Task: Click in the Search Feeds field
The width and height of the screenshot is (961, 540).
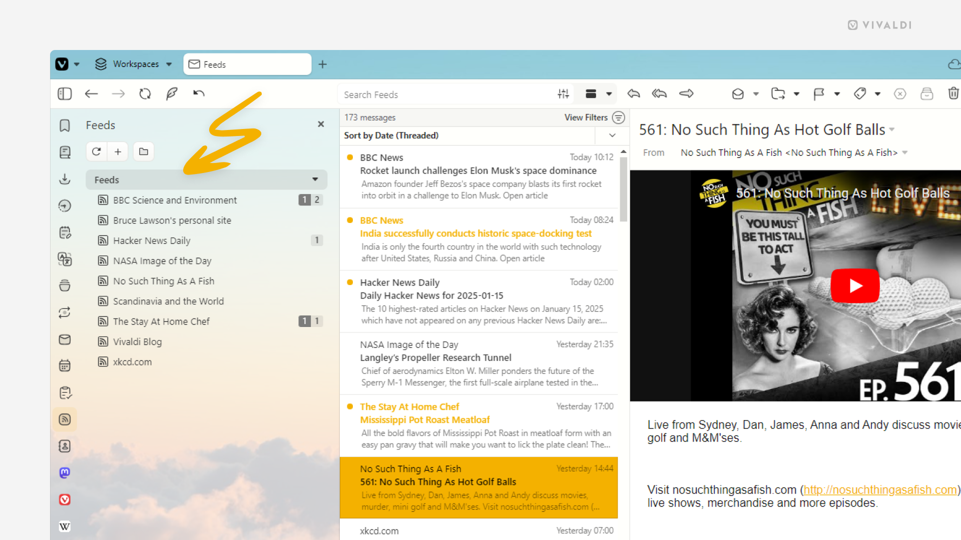Action: click(x=448, y=94)
